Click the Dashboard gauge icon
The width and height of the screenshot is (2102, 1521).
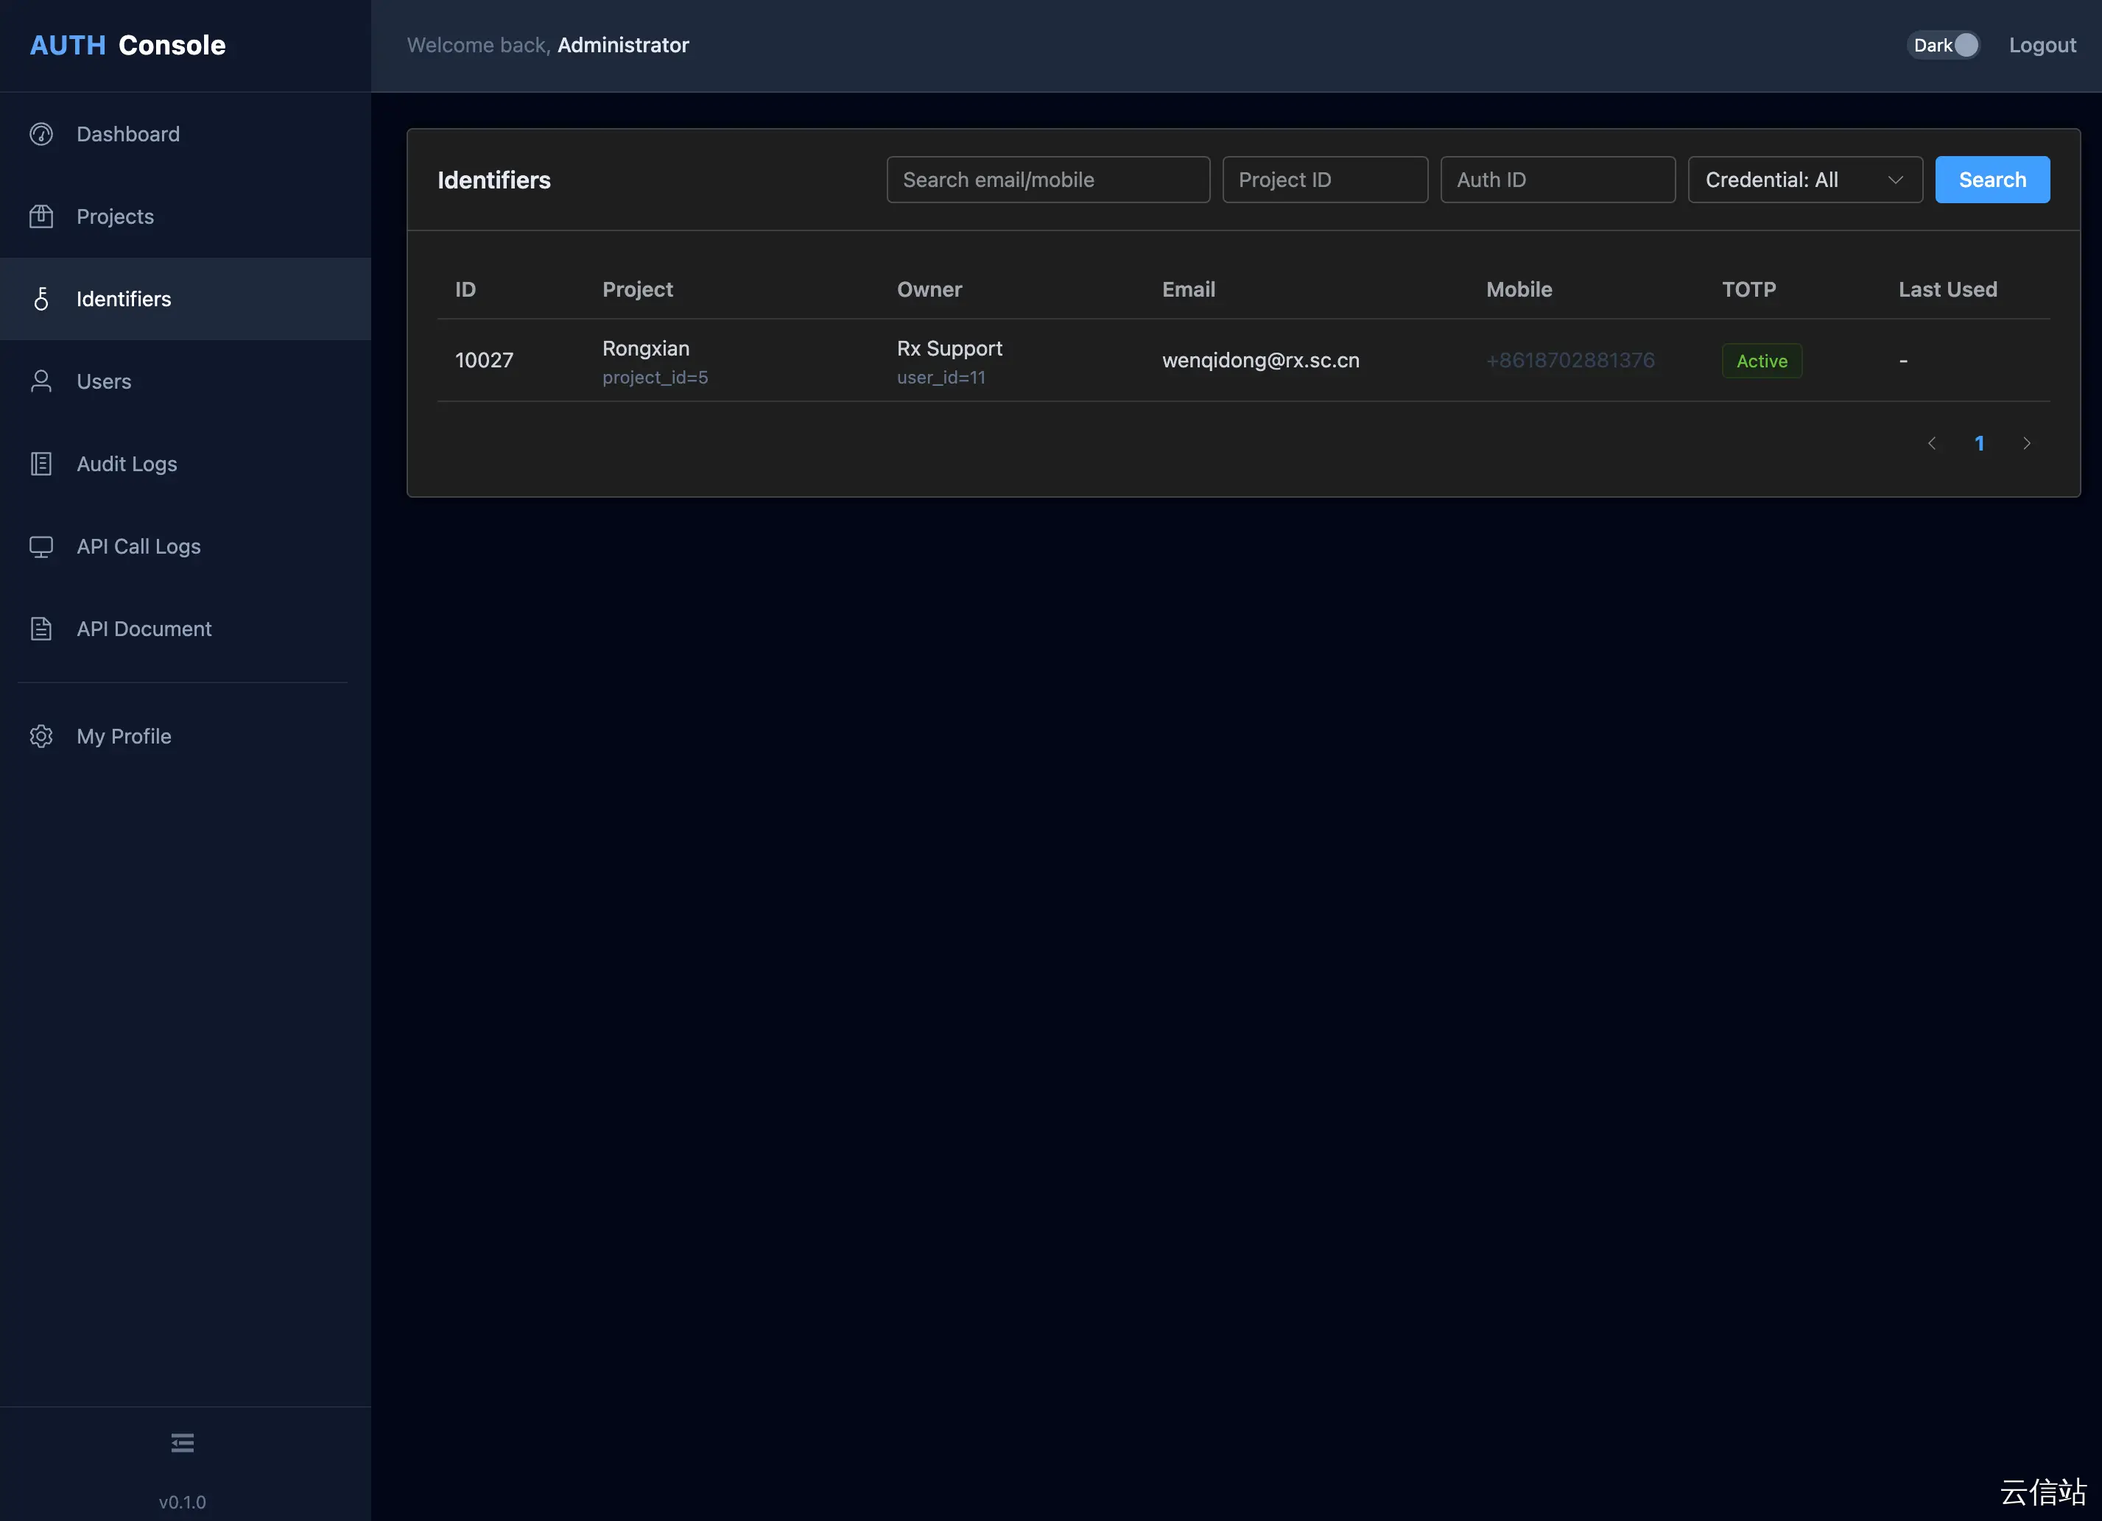point(41,134)
